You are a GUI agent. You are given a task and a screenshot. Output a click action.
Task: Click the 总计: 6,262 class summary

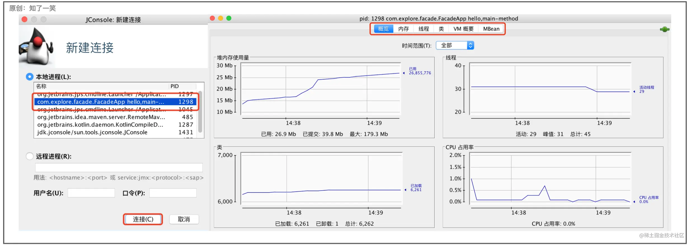point(359,224)
